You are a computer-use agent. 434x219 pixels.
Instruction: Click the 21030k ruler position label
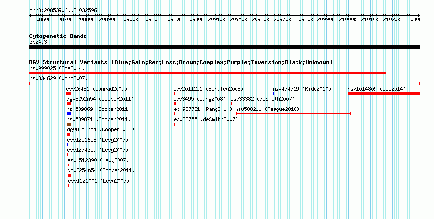coord(413,19)
